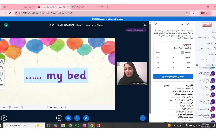216x138 pixels.
Task: Click the Windows search box
Action: point(24,125)
